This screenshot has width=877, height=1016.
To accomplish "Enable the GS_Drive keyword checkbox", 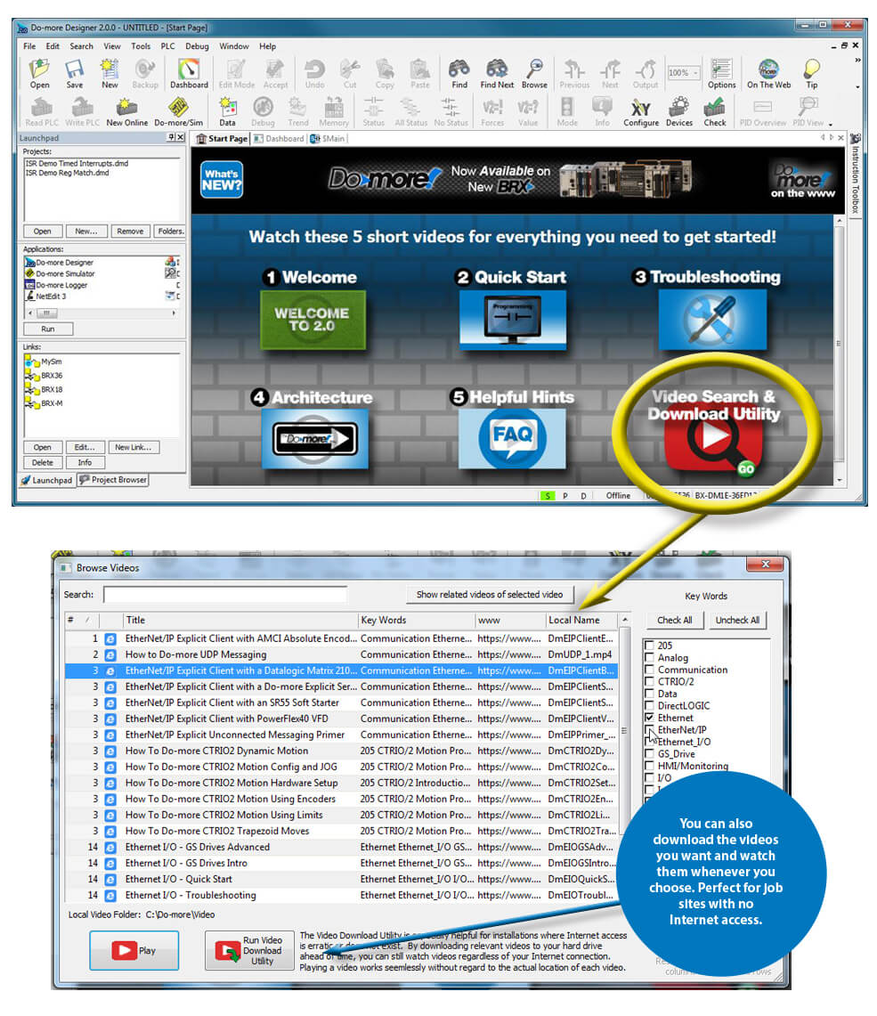I will coord(649,753).
